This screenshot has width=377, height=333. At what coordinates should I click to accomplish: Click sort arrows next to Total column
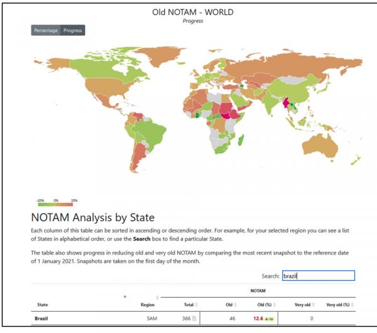197,305
